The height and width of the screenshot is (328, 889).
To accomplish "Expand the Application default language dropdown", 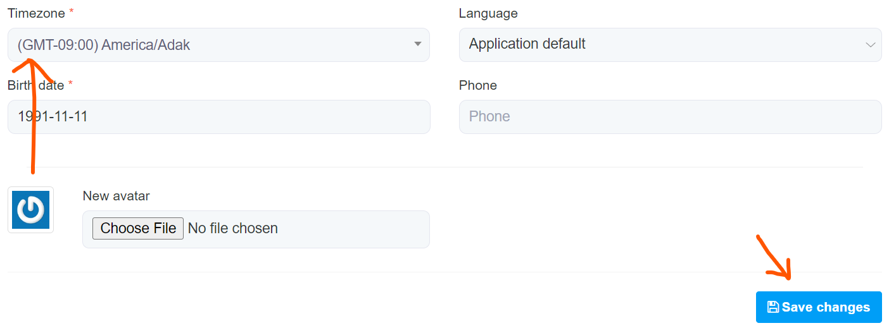I will [x=670, y=45].
